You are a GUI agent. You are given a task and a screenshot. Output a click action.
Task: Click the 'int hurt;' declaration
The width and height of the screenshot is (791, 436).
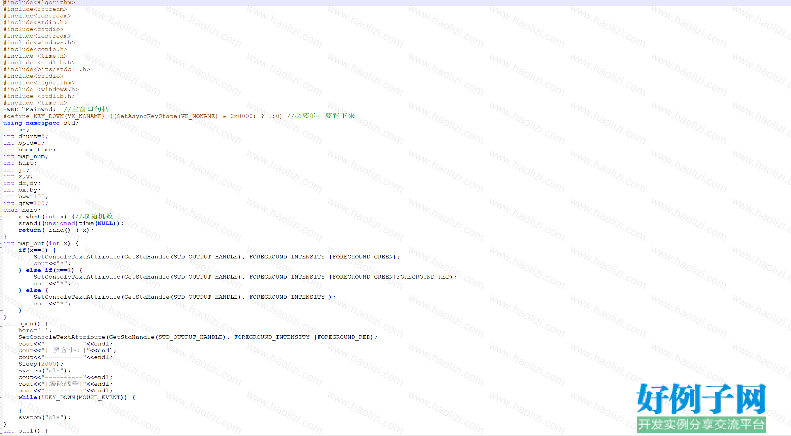point(20,163)
